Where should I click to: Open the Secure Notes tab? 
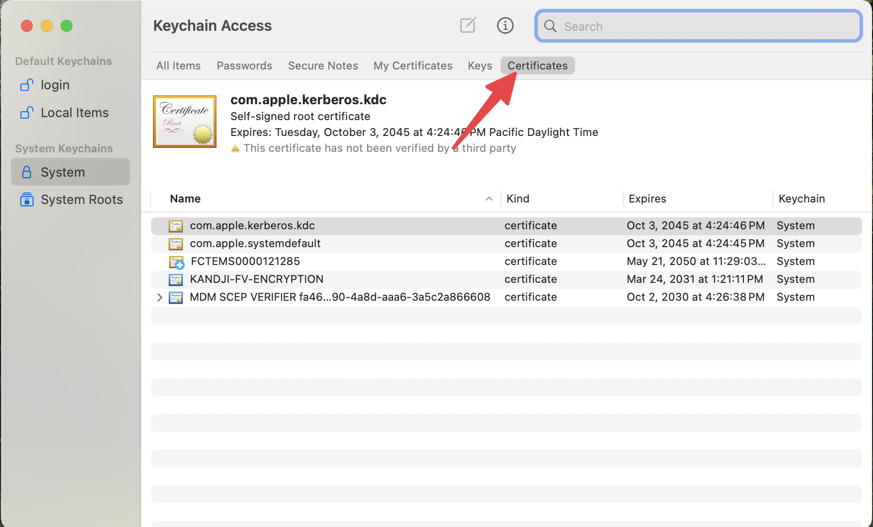[x=323, y=66]
